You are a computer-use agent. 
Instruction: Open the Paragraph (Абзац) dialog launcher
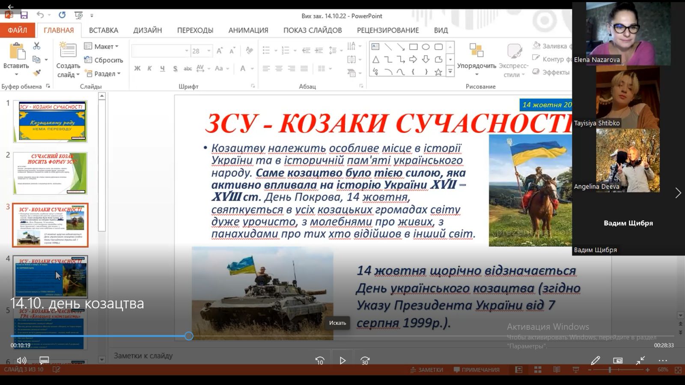pos(361,86)
